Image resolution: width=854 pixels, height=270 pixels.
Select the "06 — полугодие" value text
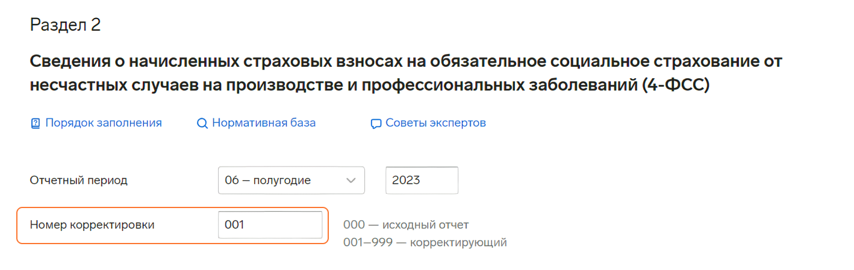[267, 180]
